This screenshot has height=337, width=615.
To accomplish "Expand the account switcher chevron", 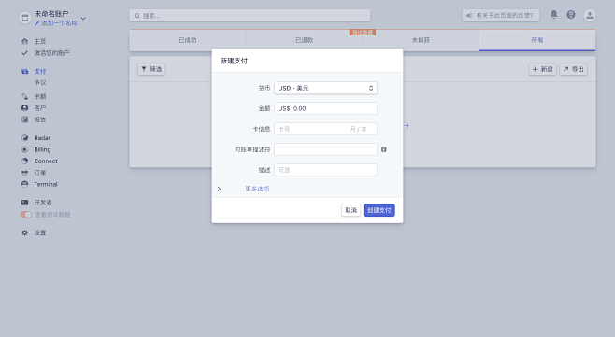I will (x=83, y=18).
